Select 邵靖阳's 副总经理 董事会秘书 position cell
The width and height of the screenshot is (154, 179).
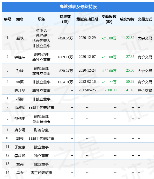pos(41,119)
